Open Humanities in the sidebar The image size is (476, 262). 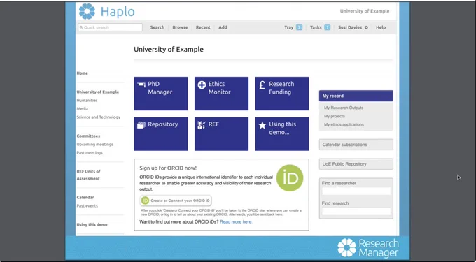point(87,100)
